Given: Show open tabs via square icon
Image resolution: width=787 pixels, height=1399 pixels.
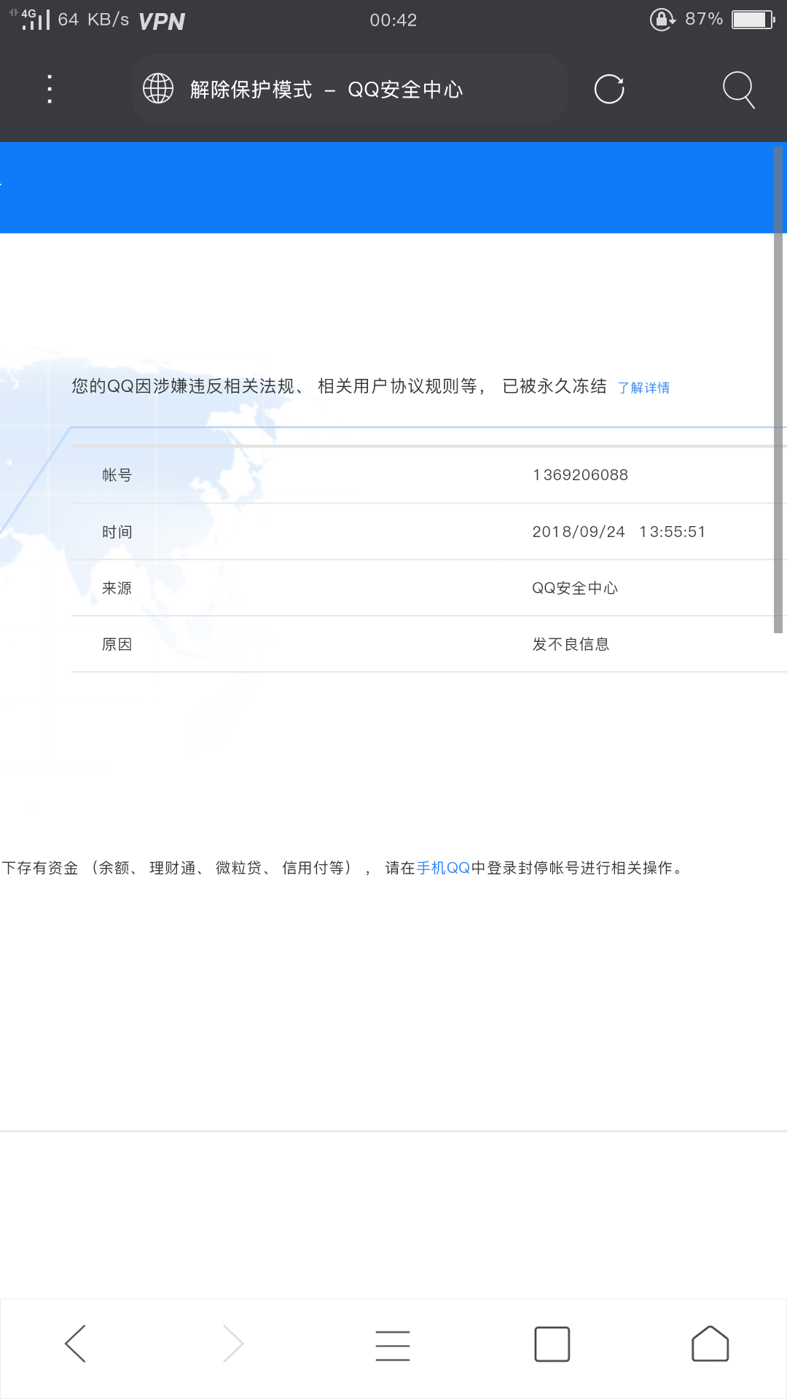Looking at the screenshot, I should coord(552,1344).
